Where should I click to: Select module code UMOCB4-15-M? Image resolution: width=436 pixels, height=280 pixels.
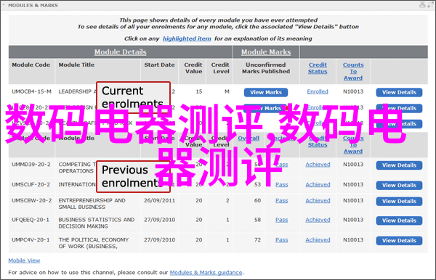coord(31,91)
